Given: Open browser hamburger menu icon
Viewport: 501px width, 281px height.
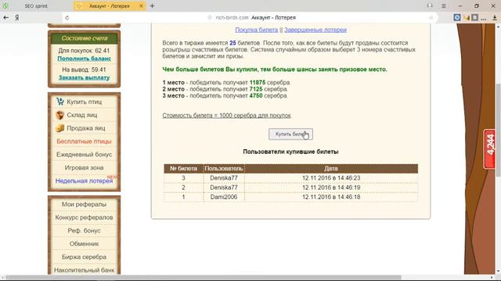Looking at the screenshot, I should click(444, 6).
